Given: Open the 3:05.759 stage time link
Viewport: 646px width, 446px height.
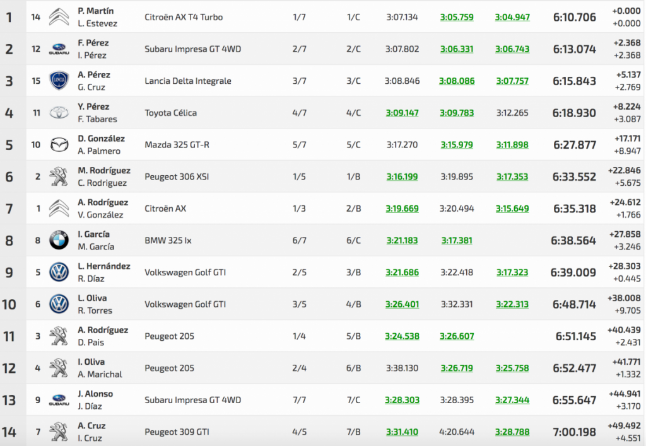Looking at the screenshot, I should click(457, 17).
